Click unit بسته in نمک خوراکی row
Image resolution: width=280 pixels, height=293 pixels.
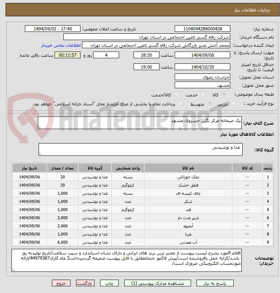[128, 177]
